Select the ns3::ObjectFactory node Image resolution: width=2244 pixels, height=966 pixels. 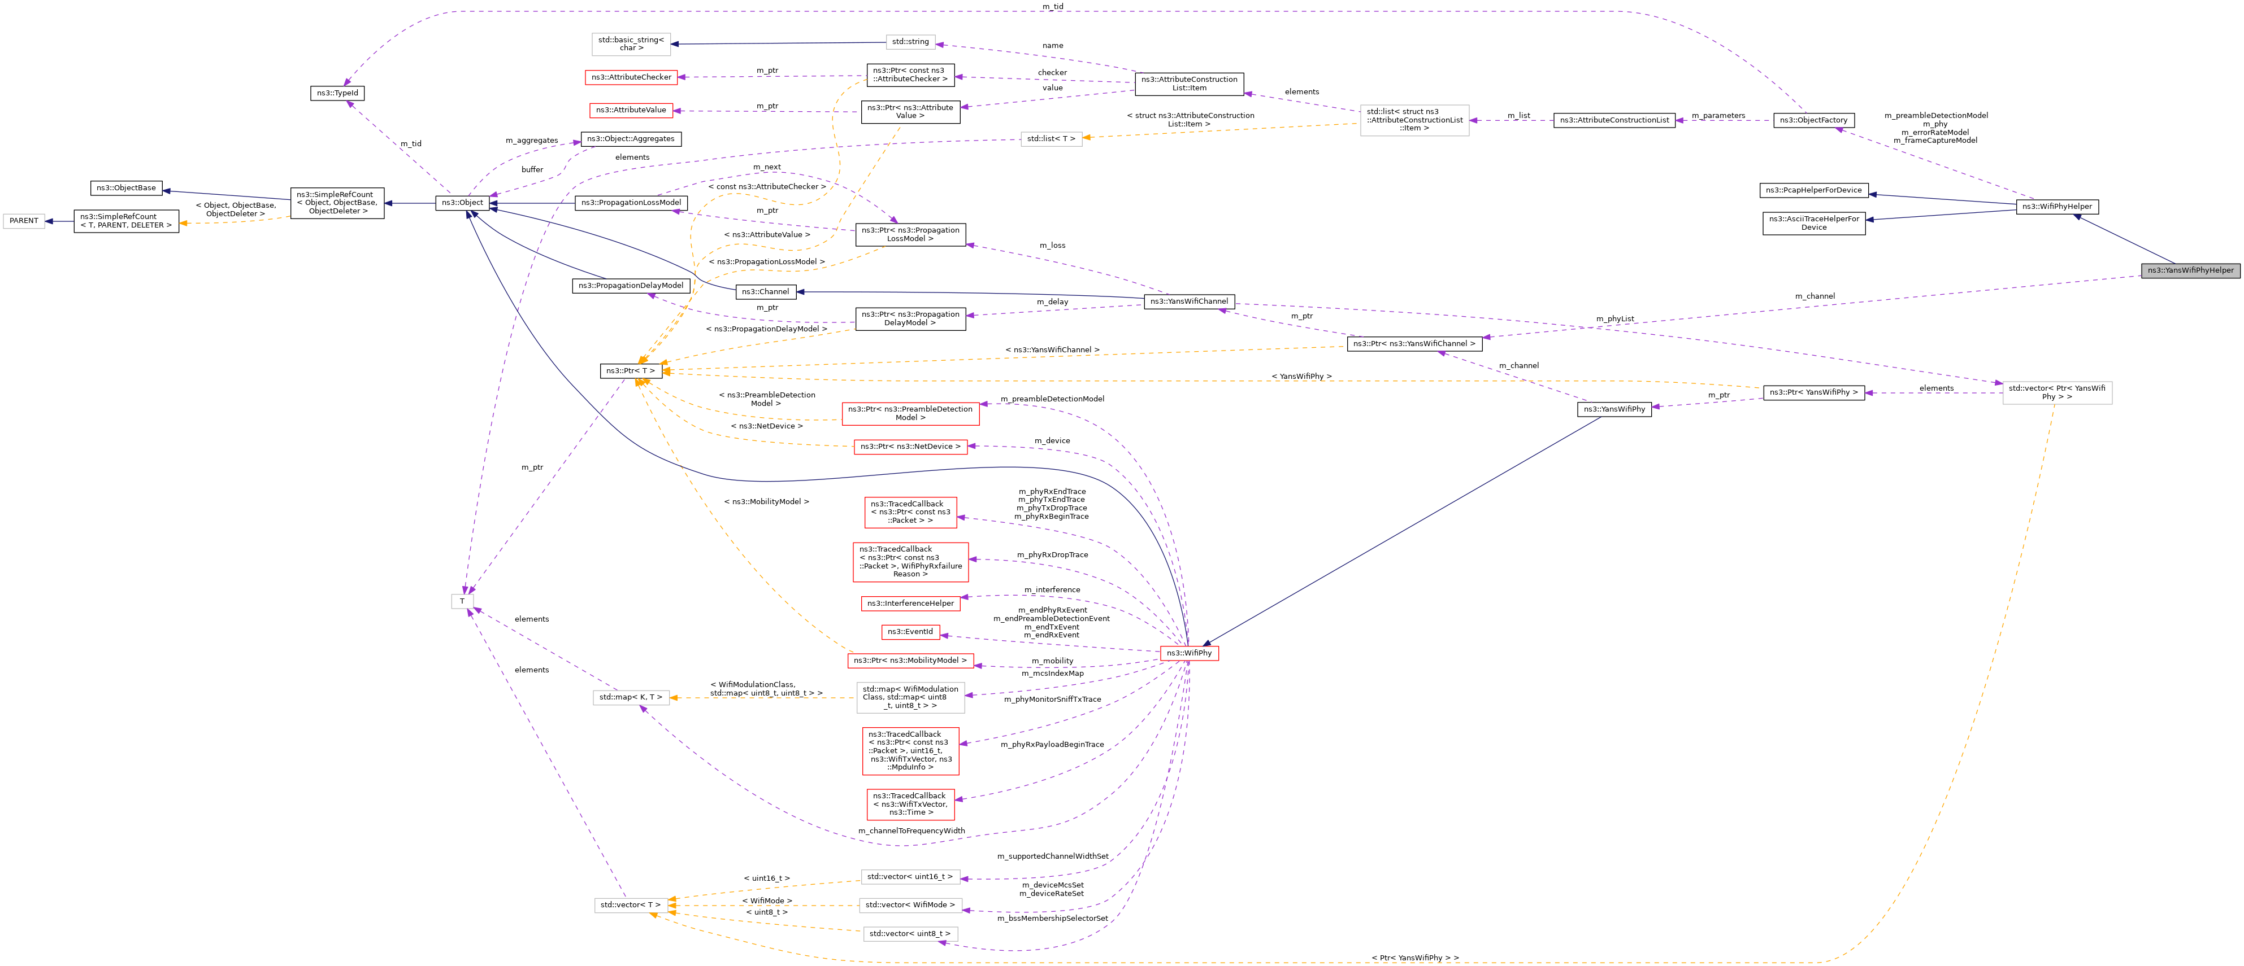click(1813, 120)
